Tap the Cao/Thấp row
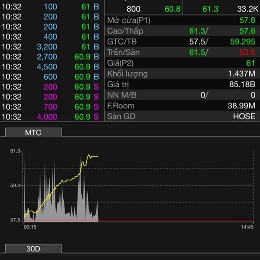 pos(182,31)
